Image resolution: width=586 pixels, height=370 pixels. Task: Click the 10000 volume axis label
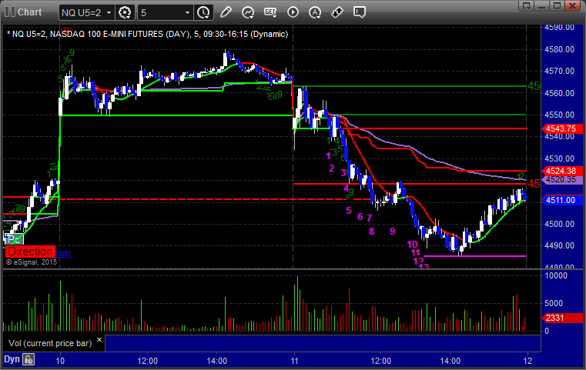(556, 276)
